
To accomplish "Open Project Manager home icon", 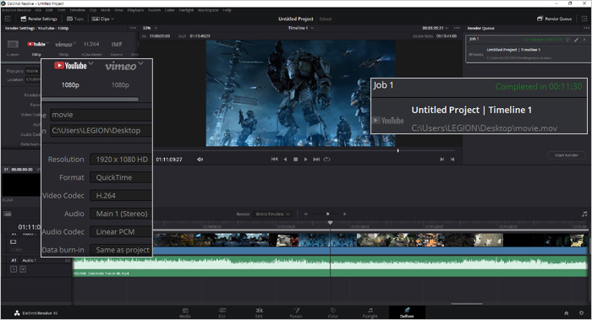I will point(567,313).
